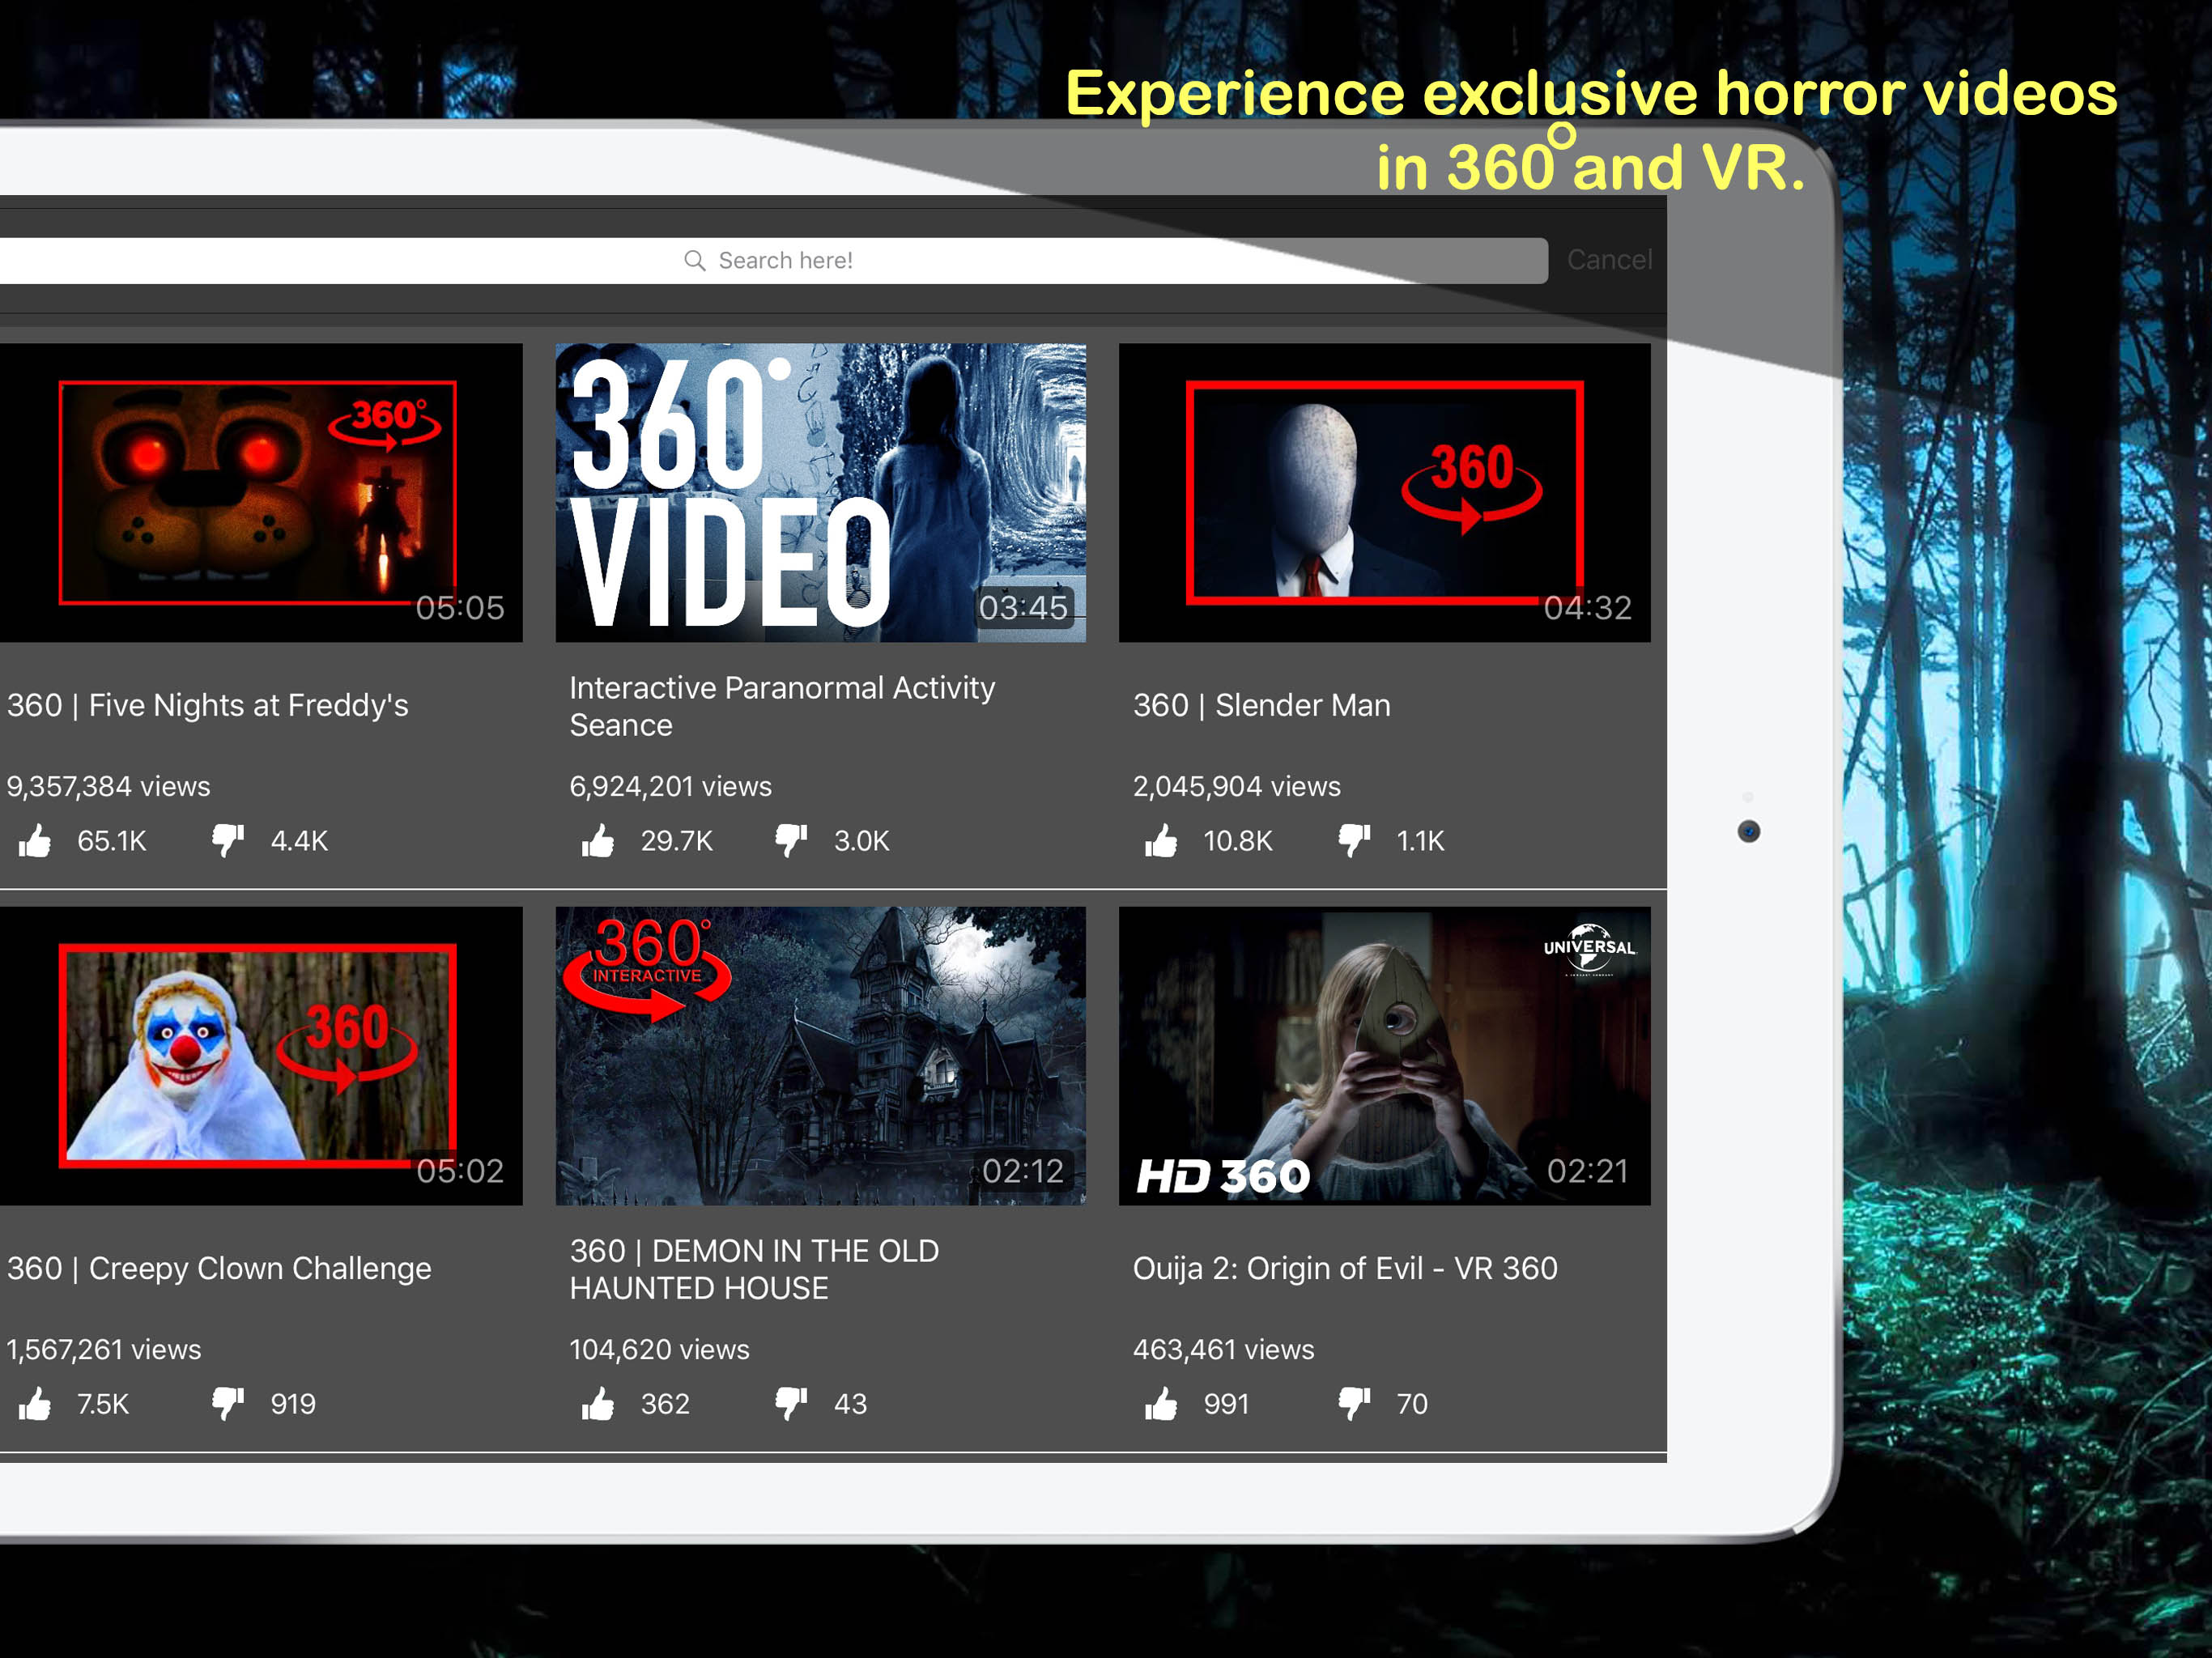
Task: Click the '3.0K' dislike count
Action: (862, 841)
